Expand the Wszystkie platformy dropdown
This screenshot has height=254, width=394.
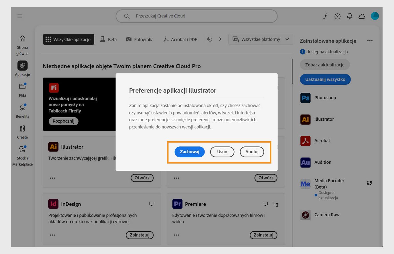click(x=261, y=39)
